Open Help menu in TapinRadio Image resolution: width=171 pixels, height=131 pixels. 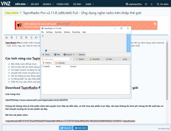click(x=84, y=32)
